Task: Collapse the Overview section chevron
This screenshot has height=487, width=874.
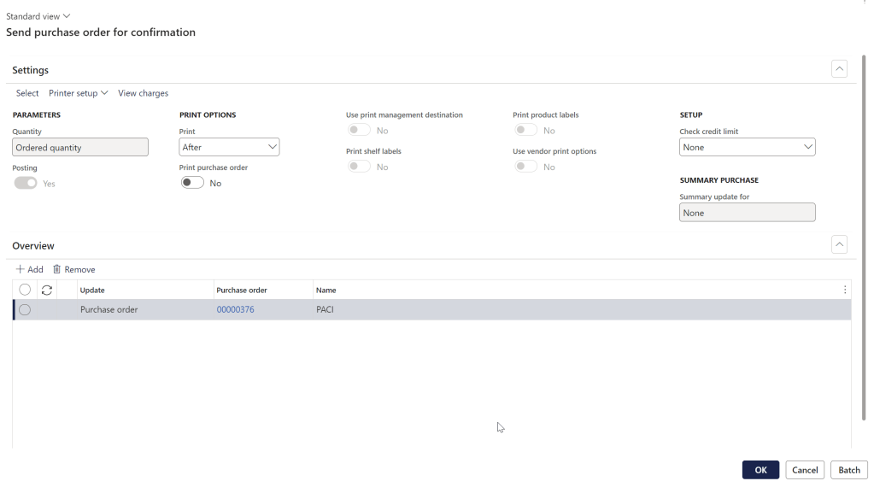Action: point(839,245)
